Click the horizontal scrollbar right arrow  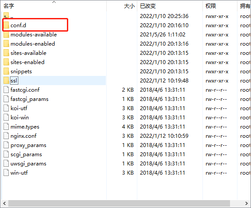(x=247, y=203)
